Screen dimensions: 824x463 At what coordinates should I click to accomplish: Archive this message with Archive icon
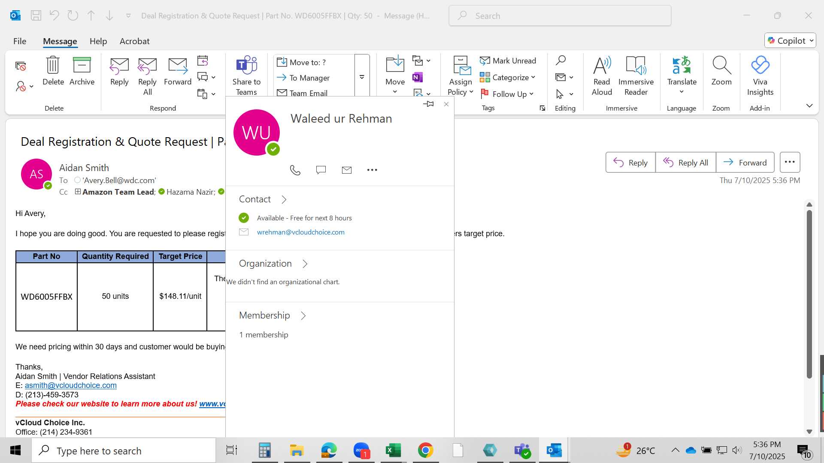[x=82, y=66]
